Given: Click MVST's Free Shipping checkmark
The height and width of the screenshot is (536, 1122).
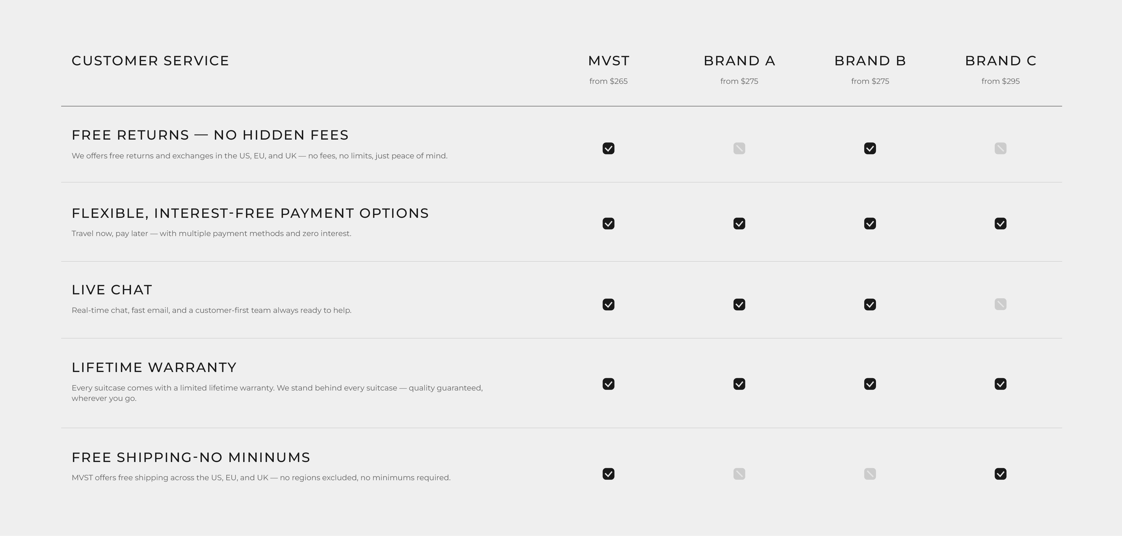Looking at the screenshot, I should 608,474.
